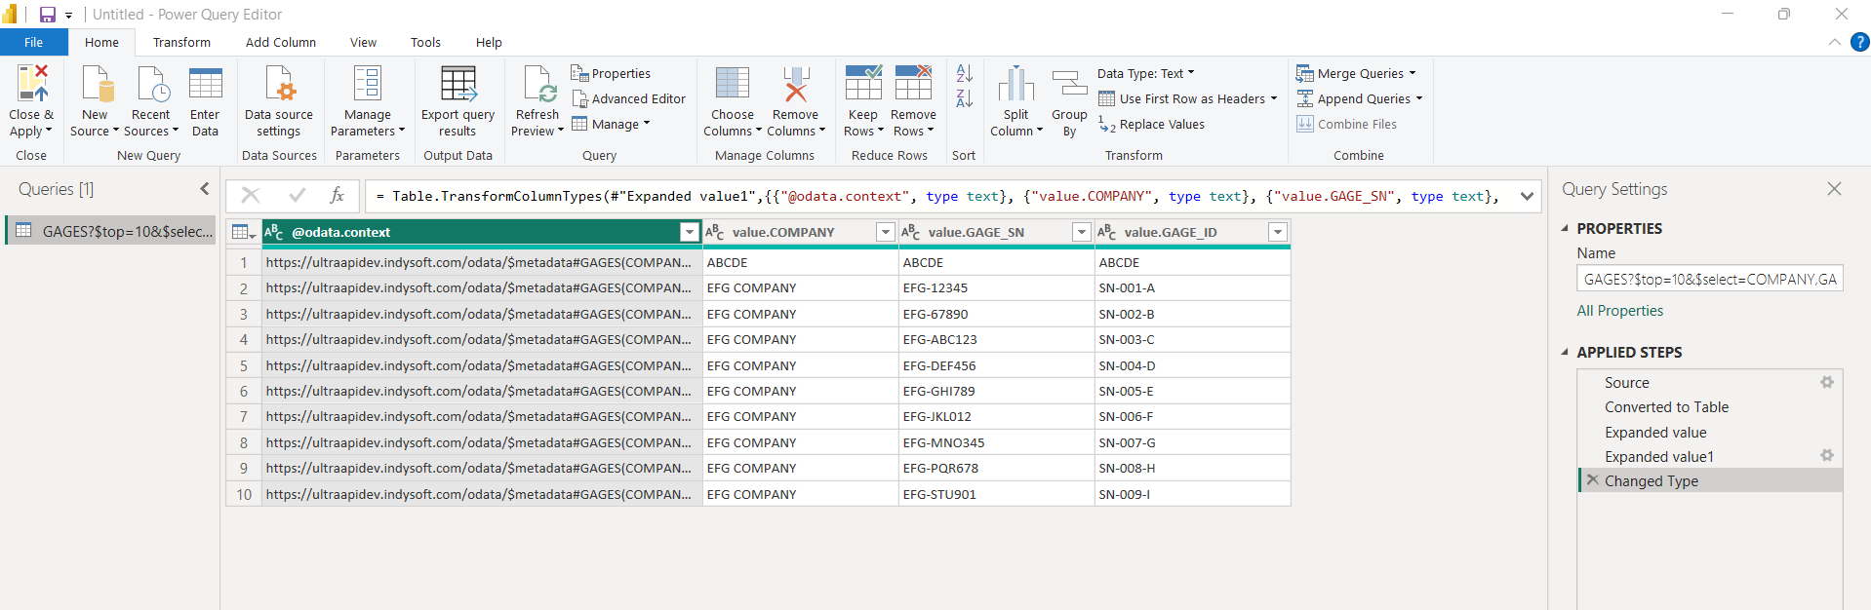
Task: Switch to the Home tab
Action: pos(101,42)
